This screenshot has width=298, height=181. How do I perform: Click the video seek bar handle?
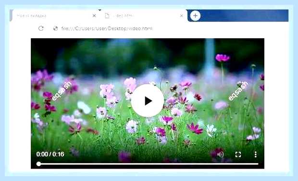click(x=38, y=164)
